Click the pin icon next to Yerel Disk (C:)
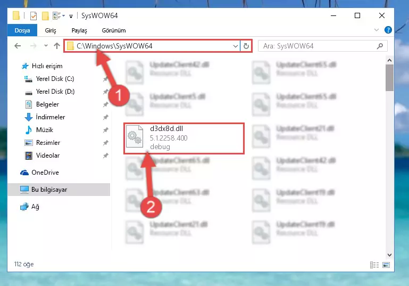 pyautogui.click(x=105, y=79)
